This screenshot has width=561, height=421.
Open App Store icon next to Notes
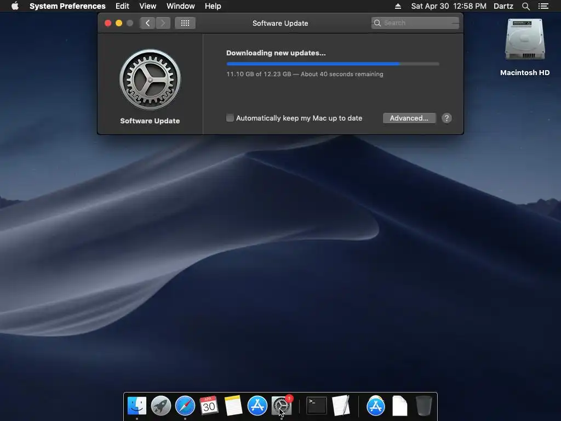click(257, 406)
